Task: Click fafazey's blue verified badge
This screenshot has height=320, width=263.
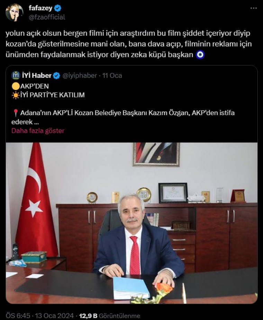Action: click(58, 8)
